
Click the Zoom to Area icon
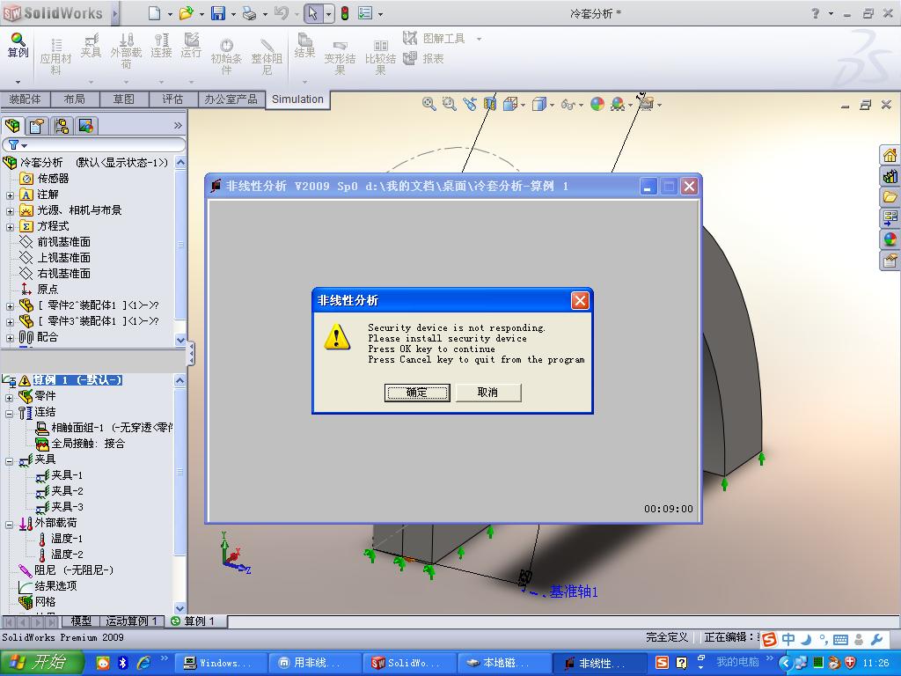click(449, 104)
